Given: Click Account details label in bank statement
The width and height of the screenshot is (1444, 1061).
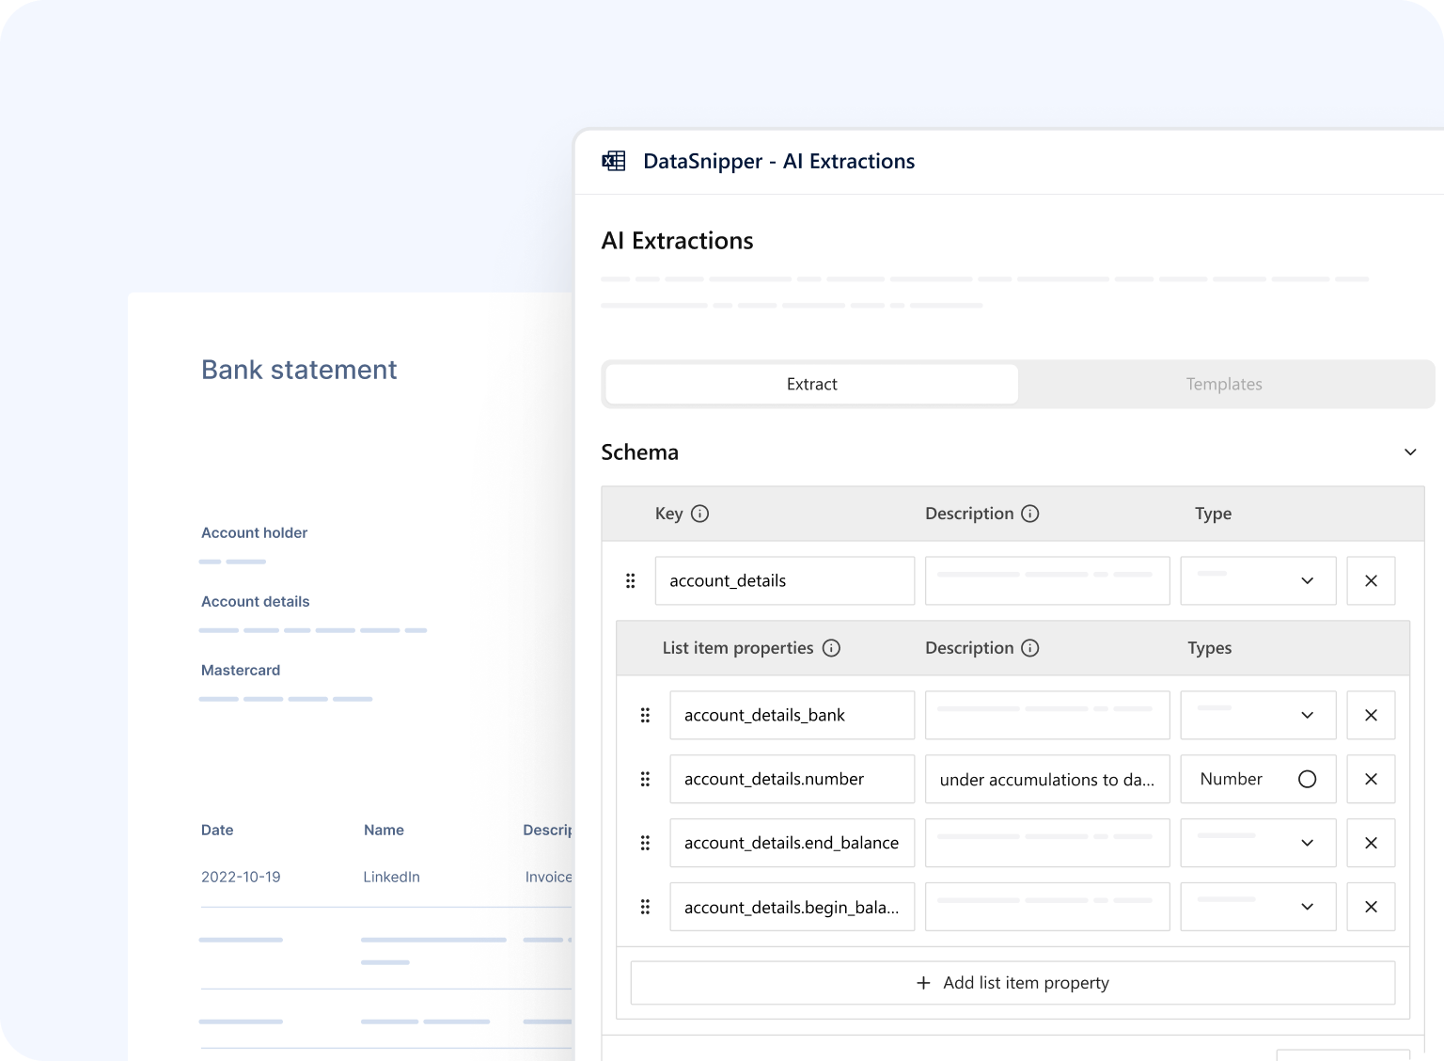Looking at the screenshot, I should pyautogui.click(x=255, y=601).
